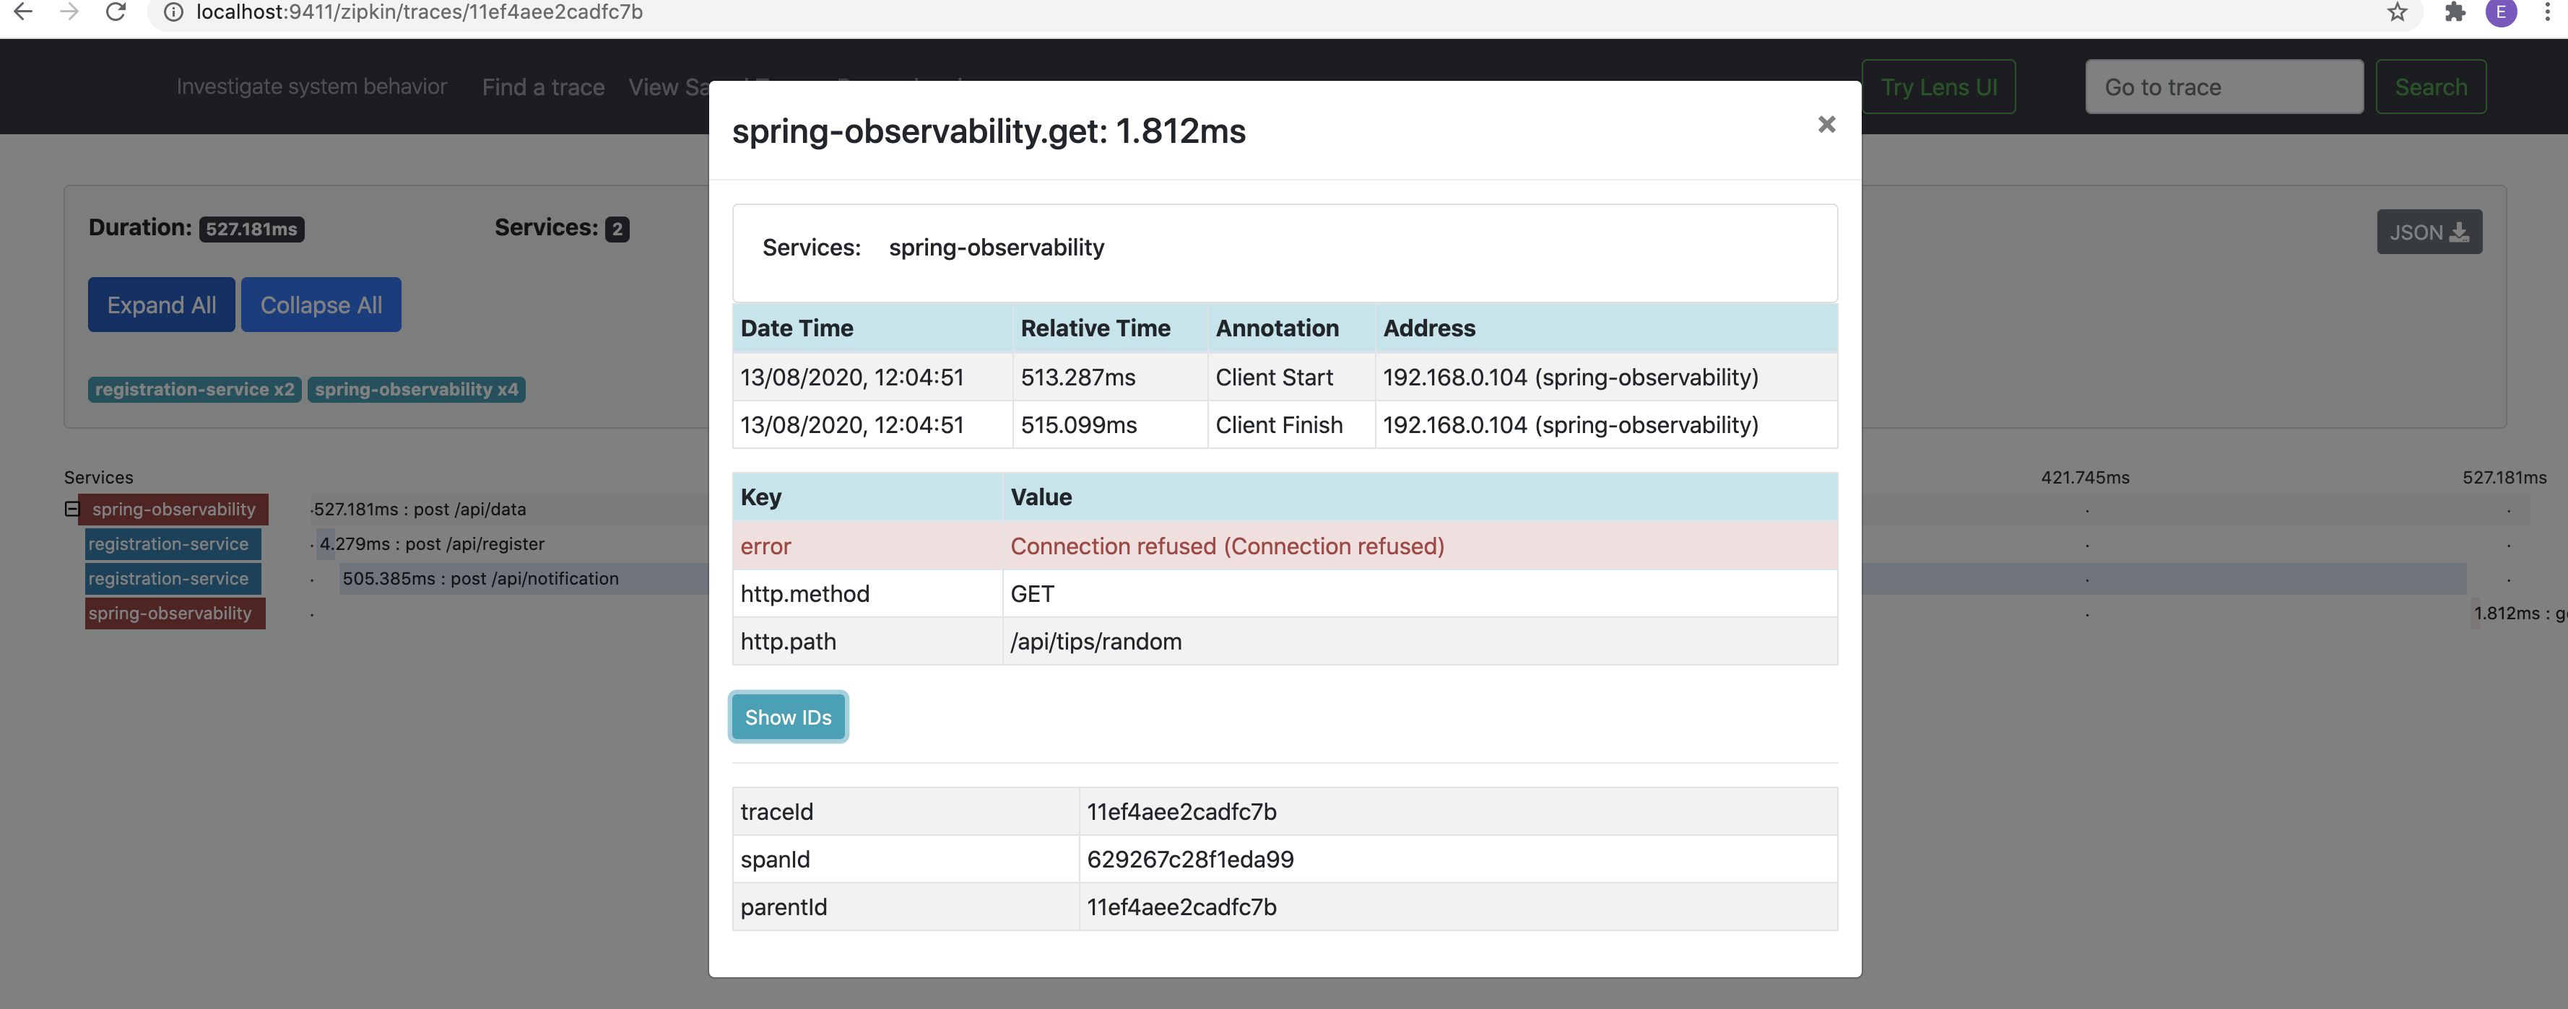The height and width of the screenshot is (1009, 2568).
Task: Open Investigate system behavior link
Action: click(x=311, y=87)
